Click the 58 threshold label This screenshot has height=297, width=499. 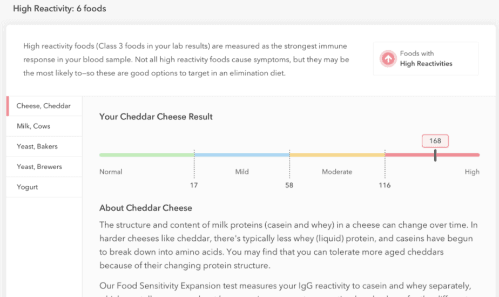pyautogui.click(x=289, y=185)
